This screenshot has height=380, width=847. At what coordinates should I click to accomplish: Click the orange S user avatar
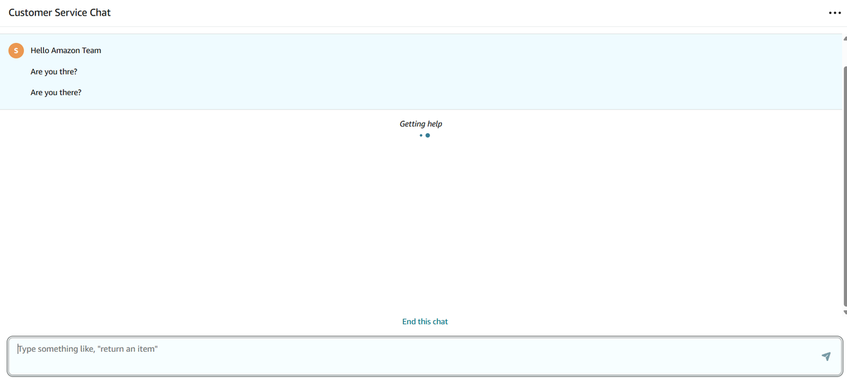[16, 50]
